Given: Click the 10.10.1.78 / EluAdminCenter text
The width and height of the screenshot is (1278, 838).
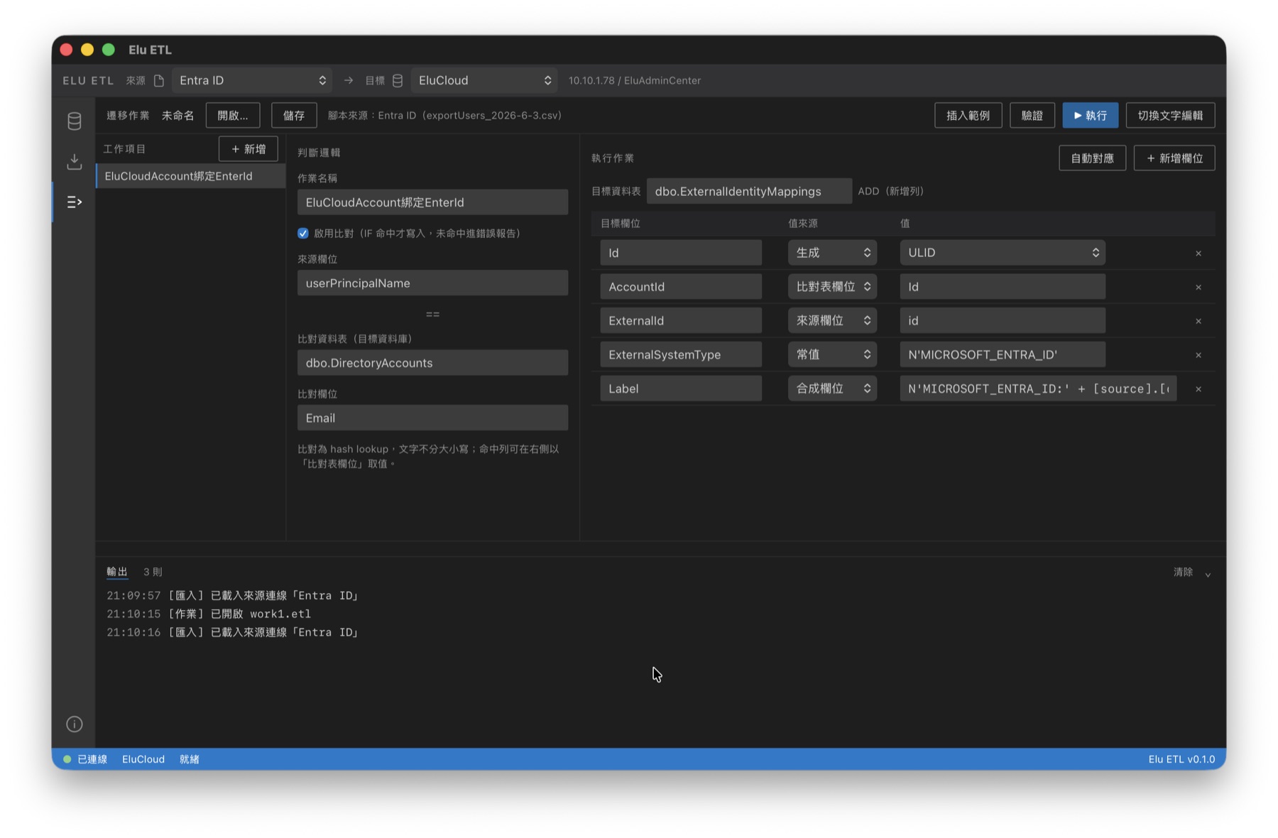Looking at the screenshot, I should tap(635, 81).
